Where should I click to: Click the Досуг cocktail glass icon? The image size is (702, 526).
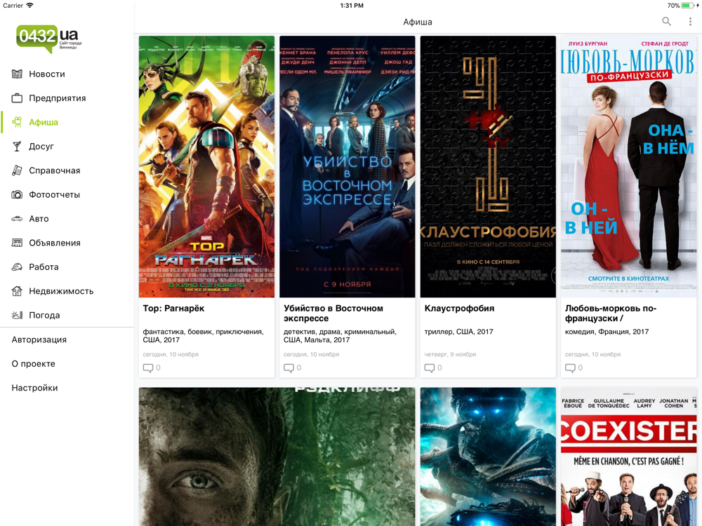pos(17,147)
